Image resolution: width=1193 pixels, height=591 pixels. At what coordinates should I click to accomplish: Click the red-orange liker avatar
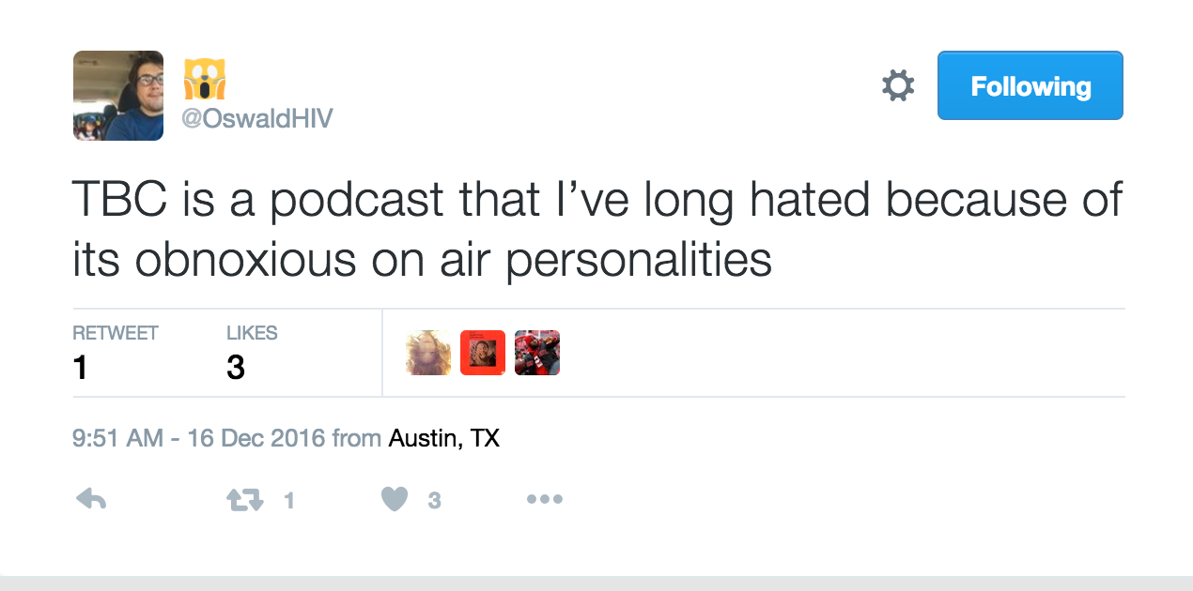tap(483, 353)
